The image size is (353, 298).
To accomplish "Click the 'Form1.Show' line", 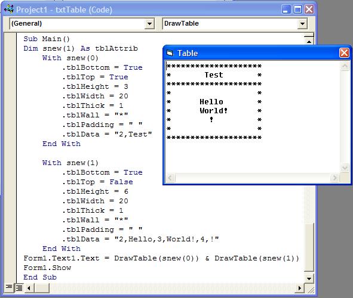I will pos(47,268).
